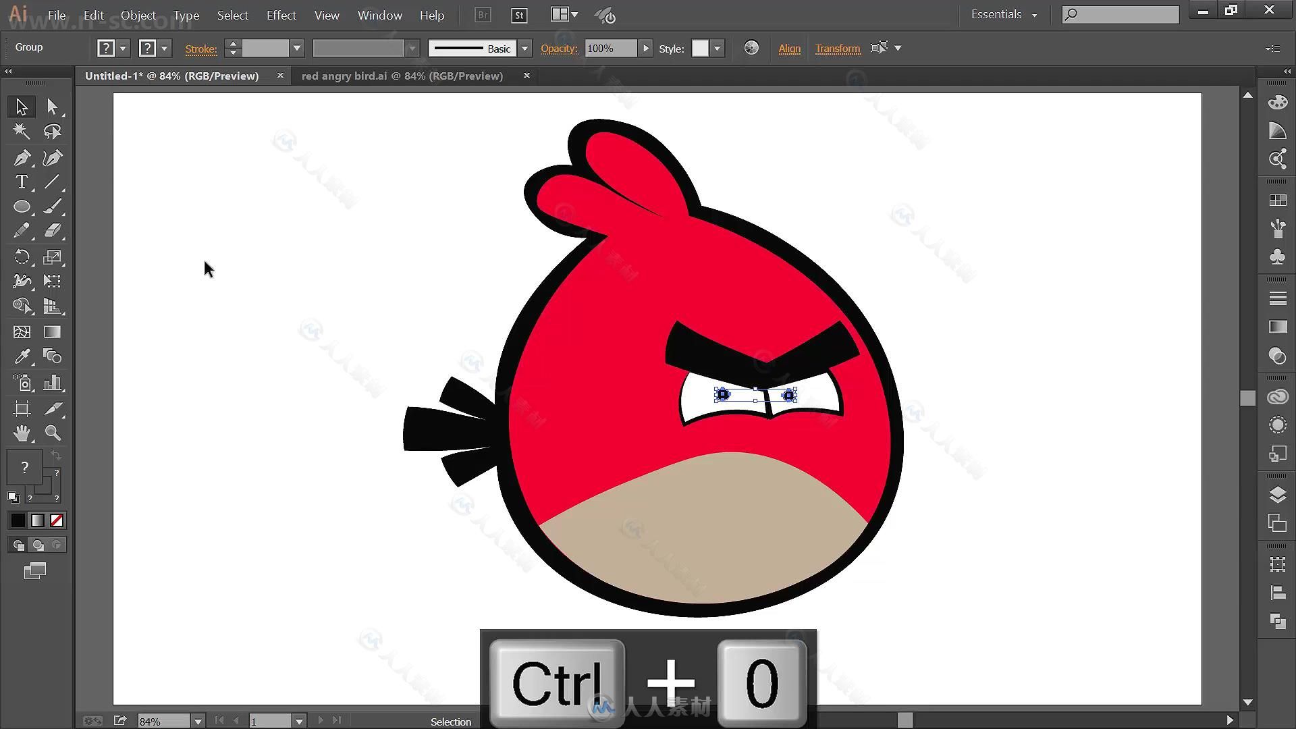Select the Slice tool
Image resolution: width=1296 pixels, height=729 pixels.
(53, 408)
